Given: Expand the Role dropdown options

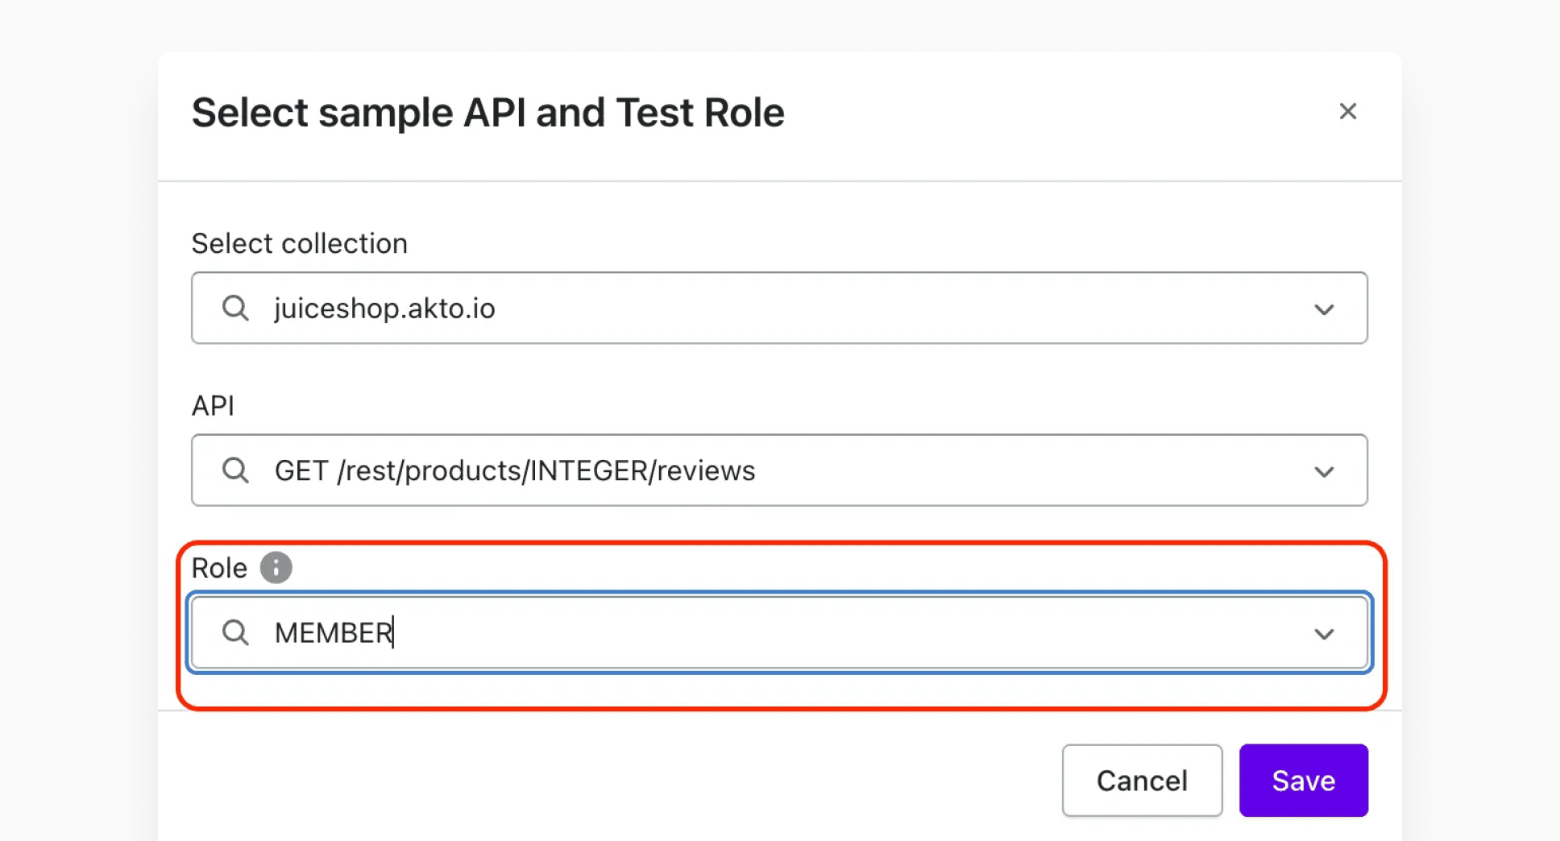Looking at the screenshot, I should point(1324,633).
